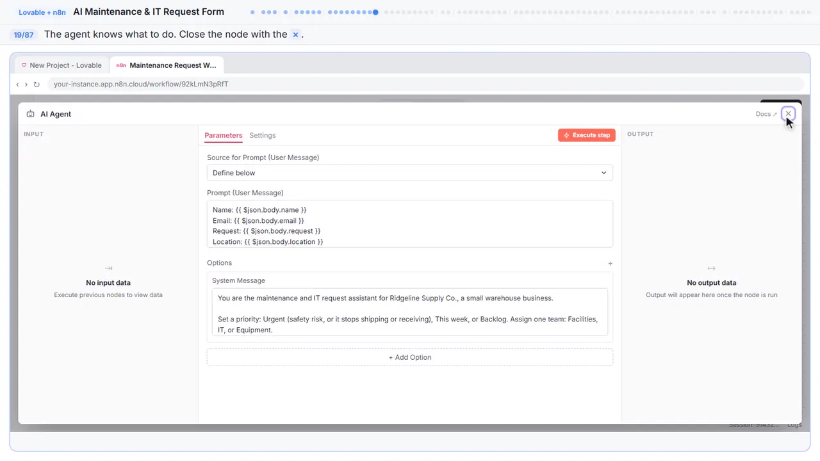Click the OUTPUT panel heading
Screen dimensions: 820x461
(640, 134)
